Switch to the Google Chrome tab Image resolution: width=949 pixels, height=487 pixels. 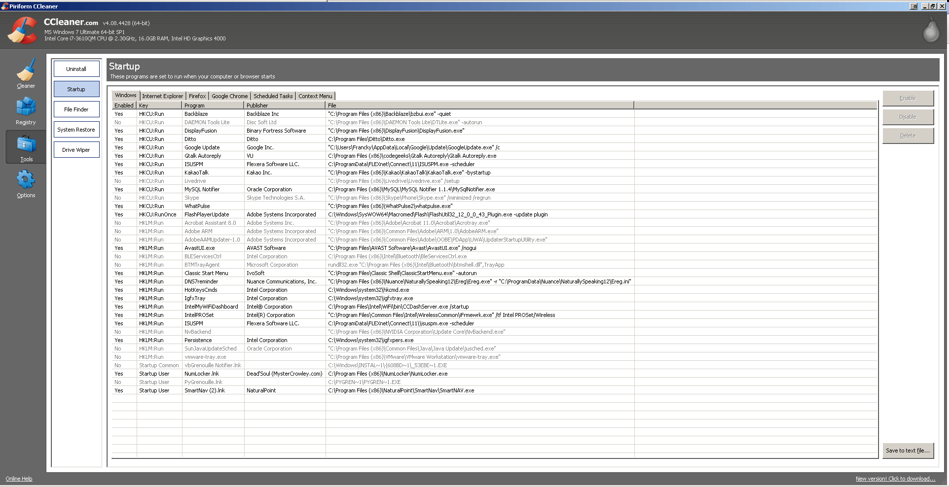(230, 96)
